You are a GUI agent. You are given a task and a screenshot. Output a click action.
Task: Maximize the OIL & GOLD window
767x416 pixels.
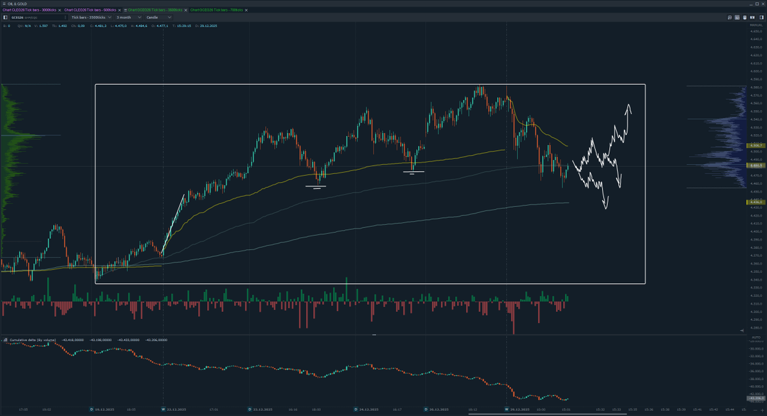pos(757,4)
